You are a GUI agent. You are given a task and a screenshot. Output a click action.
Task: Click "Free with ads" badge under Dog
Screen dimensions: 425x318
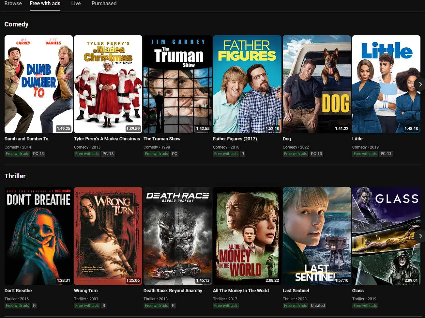tap(296, 154)
